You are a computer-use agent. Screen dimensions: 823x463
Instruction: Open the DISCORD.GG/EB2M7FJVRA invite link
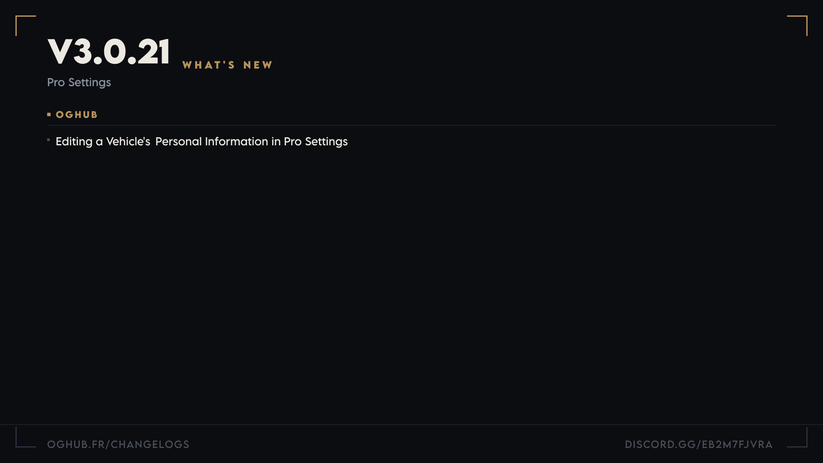(699, 445)
